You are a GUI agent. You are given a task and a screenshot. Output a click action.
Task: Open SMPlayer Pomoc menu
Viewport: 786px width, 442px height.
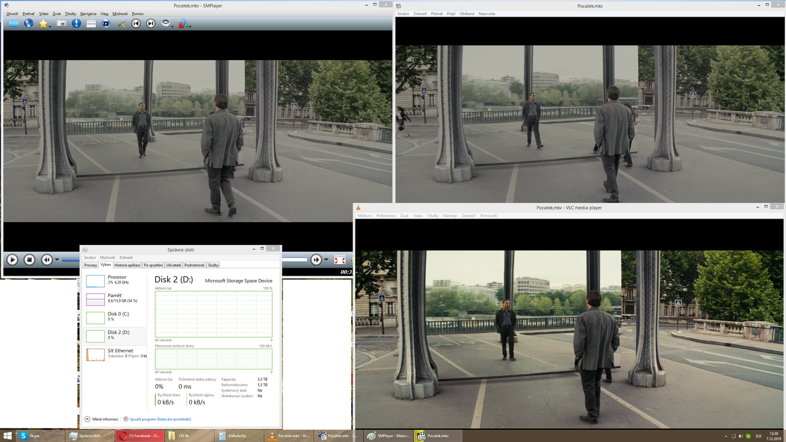tap(138, 14)
